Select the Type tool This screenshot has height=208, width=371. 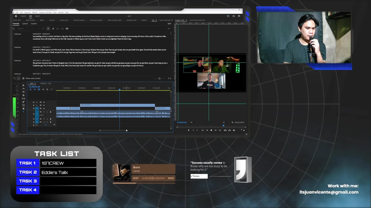(23, 112)
